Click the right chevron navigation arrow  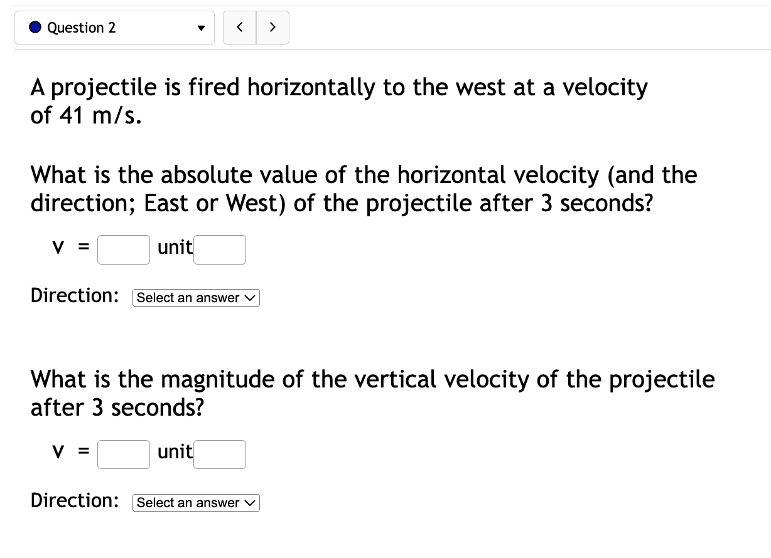[x=272, y=28]
